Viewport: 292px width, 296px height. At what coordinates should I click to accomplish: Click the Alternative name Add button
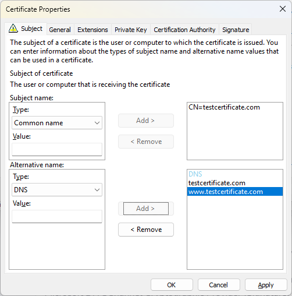pos(146,209)
